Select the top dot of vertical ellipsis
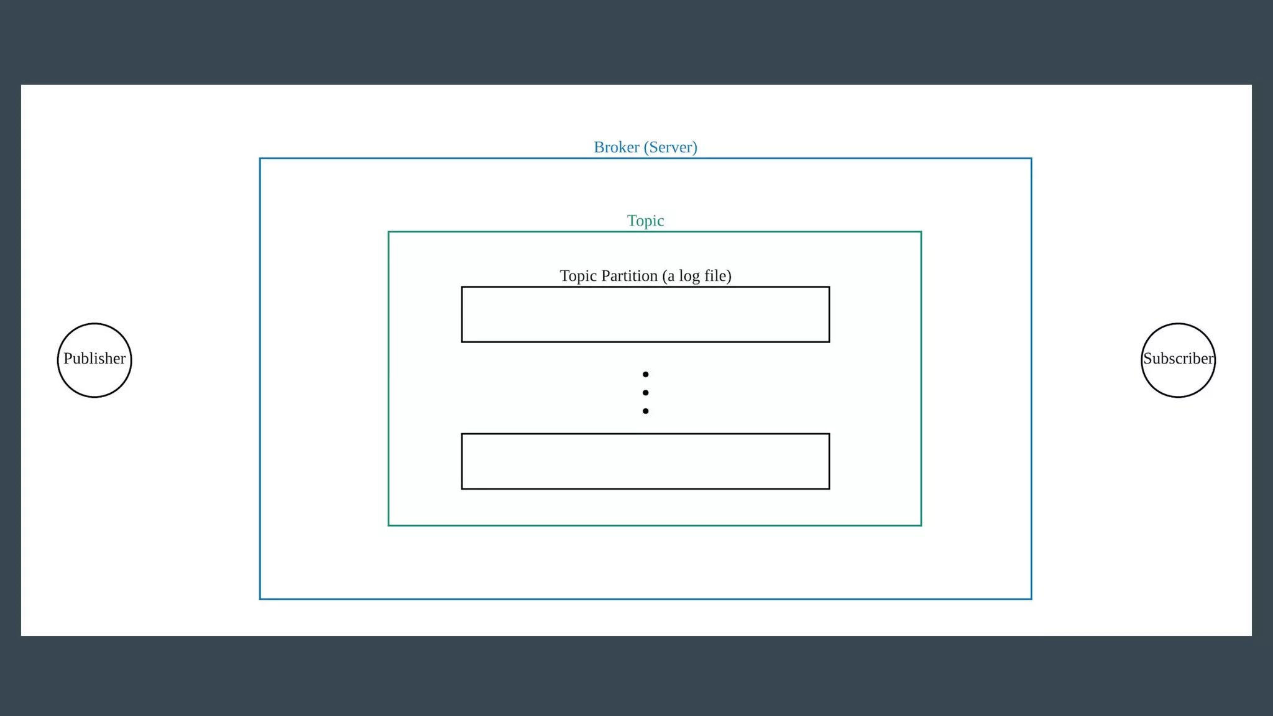This screenshot has width=1273, height=716. [645, 374]
